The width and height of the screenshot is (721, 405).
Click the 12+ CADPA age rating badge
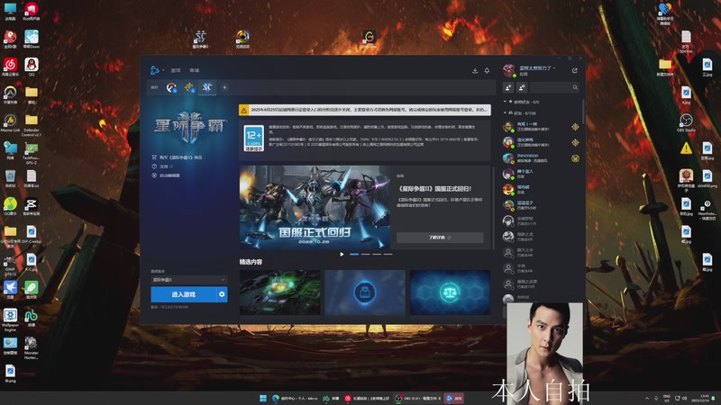click(x=253, y=139)
